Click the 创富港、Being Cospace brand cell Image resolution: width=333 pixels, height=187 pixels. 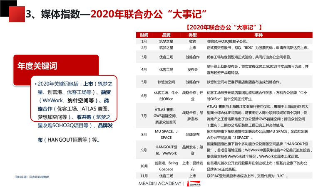(166, 166)
